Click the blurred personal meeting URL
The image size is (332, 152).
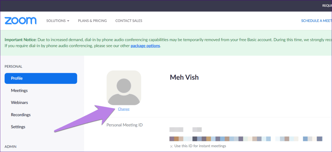(x=246, y=139)
